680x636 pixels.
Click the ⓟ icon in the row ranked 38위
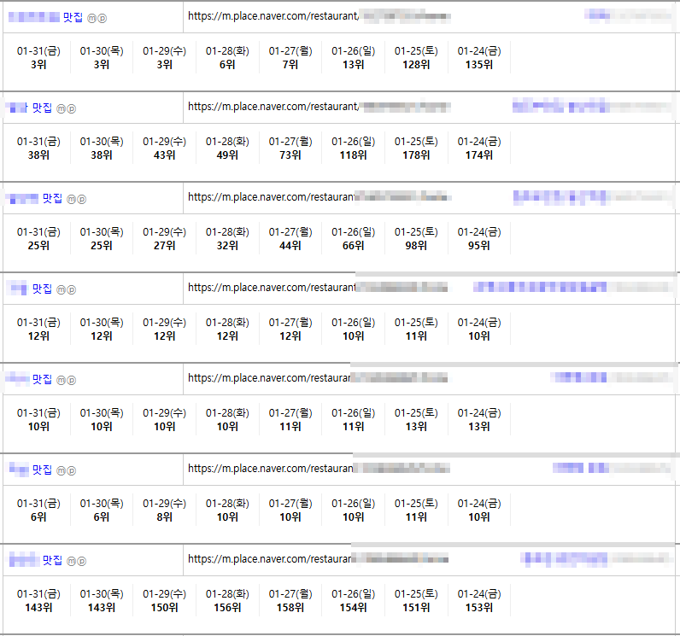(x=72, y=108)
